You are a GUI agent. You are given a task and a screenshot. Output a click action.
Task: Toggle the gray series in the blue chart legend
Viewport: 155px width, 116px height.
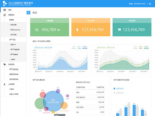click(x=74, y=47)
